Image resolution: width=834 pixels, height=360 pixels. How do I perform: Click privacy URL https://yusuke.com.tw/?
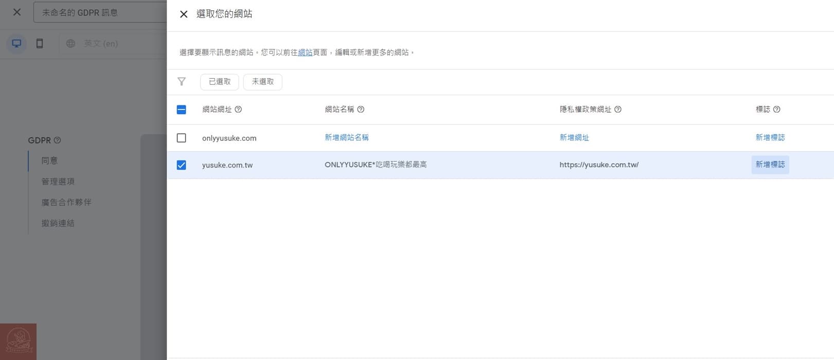[599, 165]
